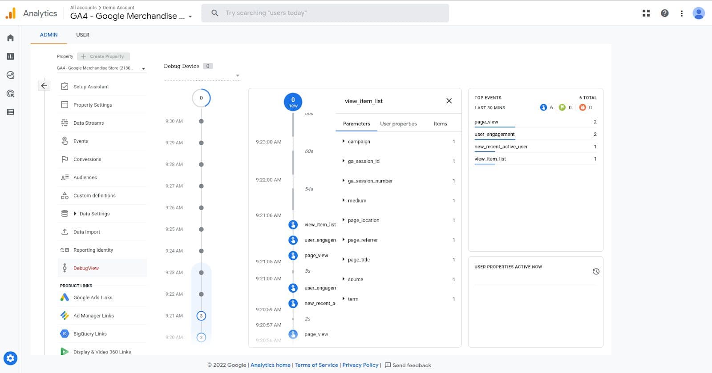Open the property selector dropdown arrow

(x=143, y=68)
